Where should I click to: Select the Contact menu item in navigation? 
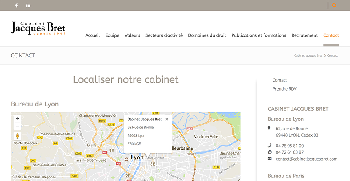331,35
